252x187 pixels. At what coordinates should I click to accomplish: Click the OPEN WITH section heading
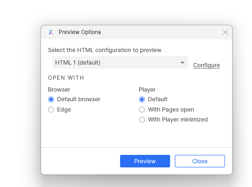(66, 78)
